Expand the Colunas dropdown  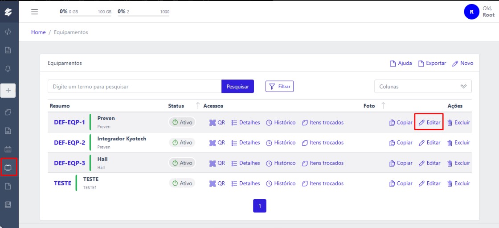click(x=422, y=87)
